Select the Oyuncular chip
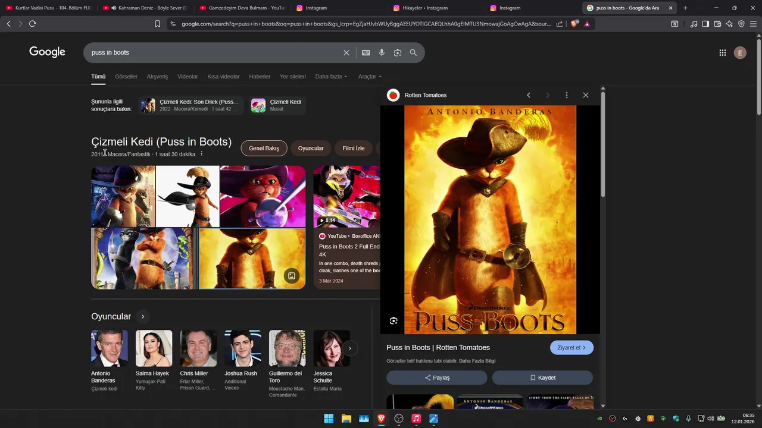 311,149
